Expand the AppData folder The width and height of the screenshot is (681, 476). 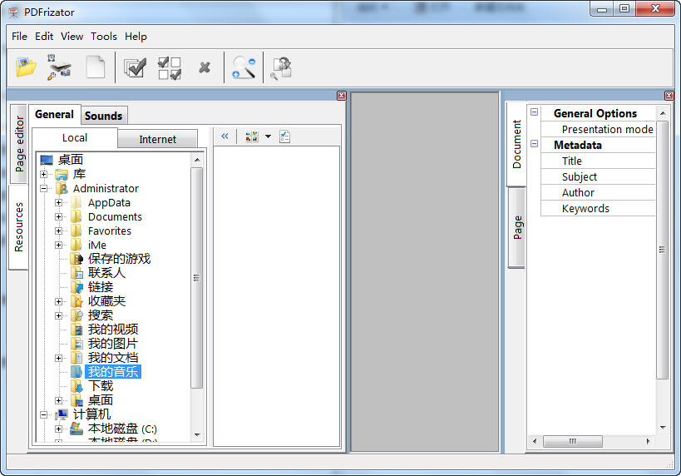59,202
